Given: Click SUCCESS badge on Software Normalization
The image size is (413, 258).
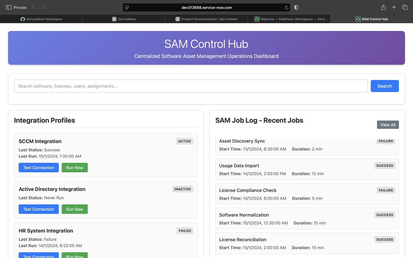Looking at the screenshot, I should pyautogui.click(x=385, y=215).
